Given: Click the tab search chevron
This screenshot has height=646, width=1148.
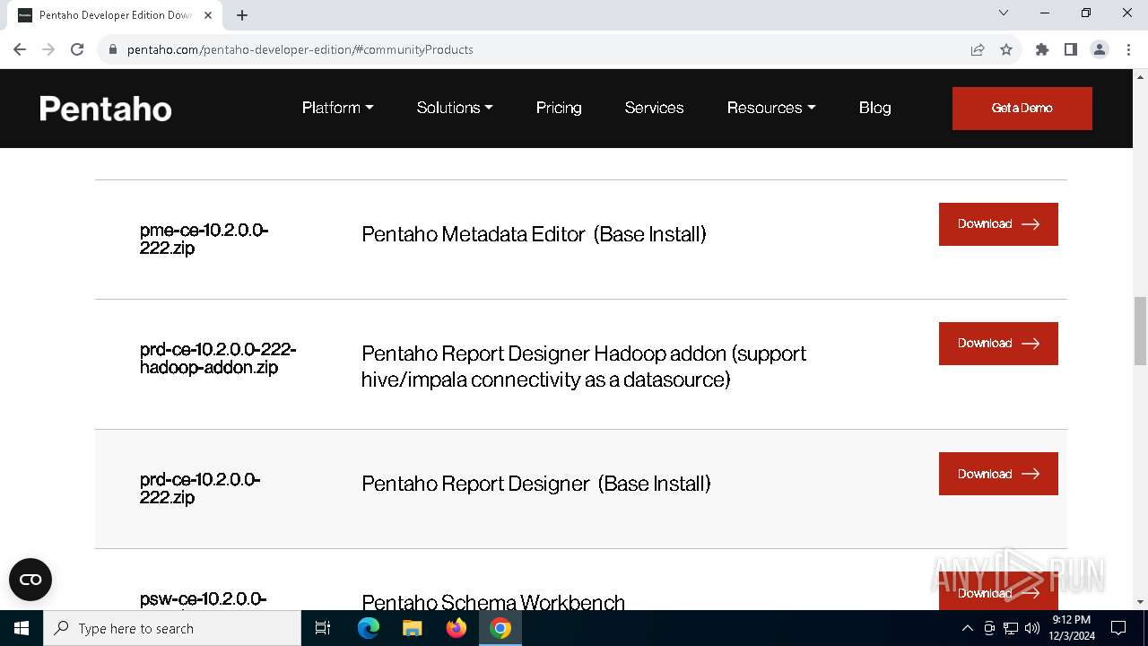Looking at the screenshot, I should [1004, 13].
